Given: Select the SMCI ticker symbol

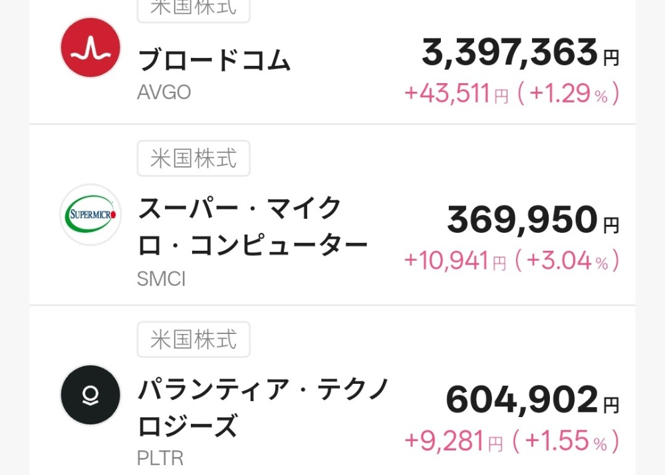Looking at the screenshot, I should pyautogui.click(x=161, y=279).
